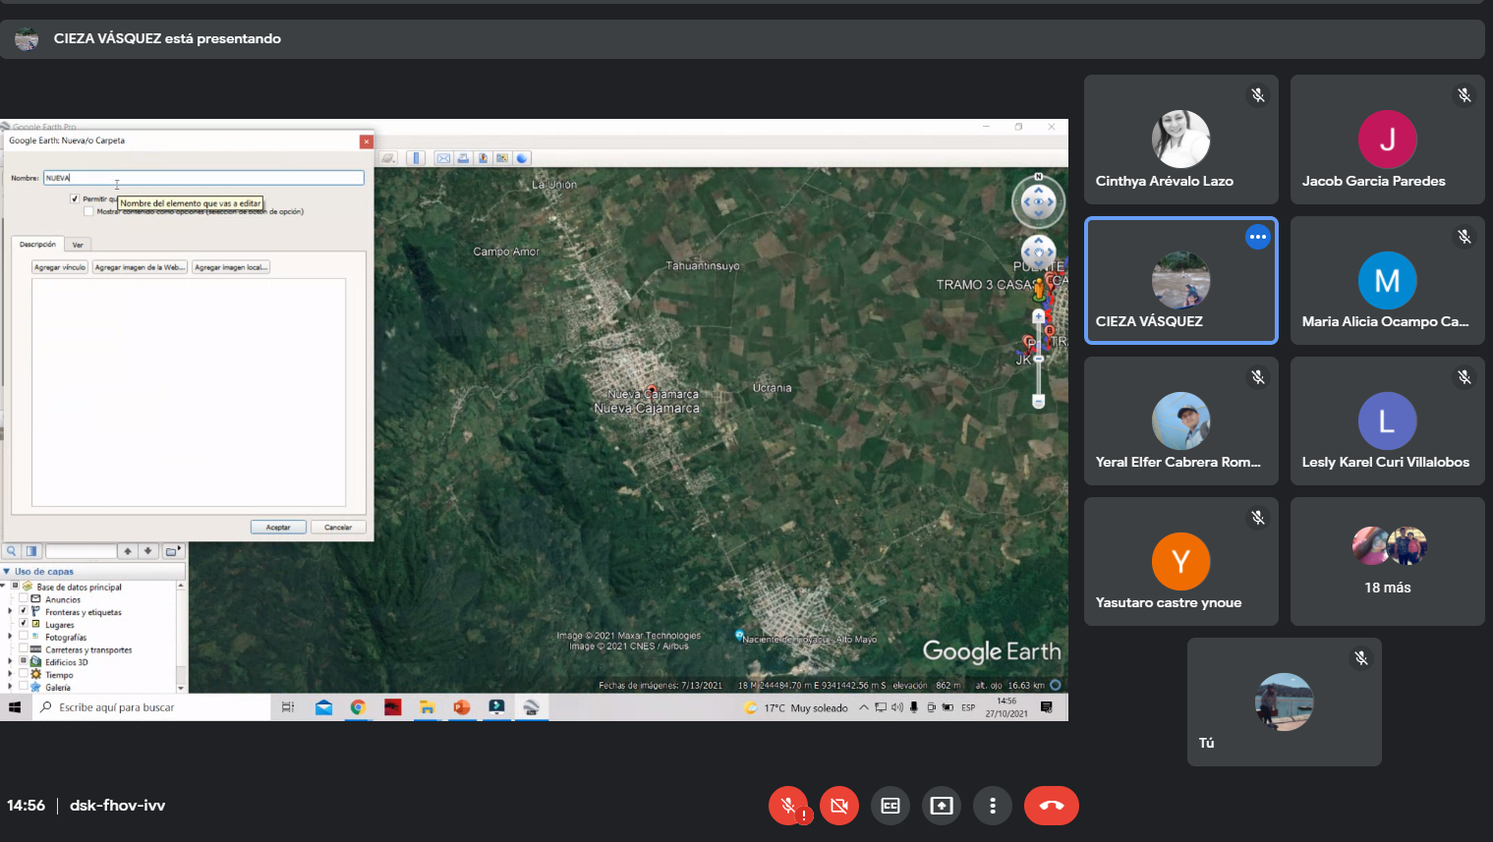The image size is (1493, 842).
Task: Move layer item down with arrow
Action: pyautogui.click(x=147, y=551)
